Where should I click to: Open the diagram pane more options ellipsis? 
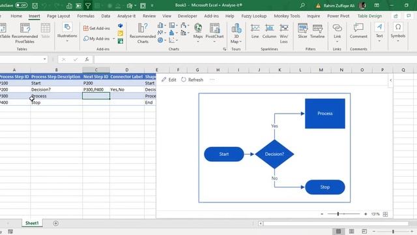[212, 80]
